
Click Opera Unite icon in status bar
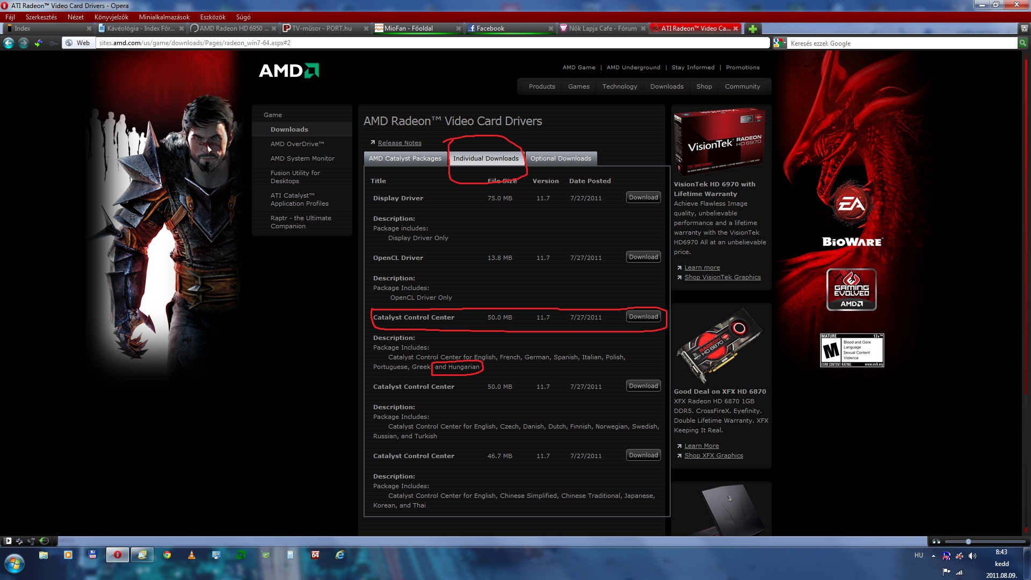[32, 541]
